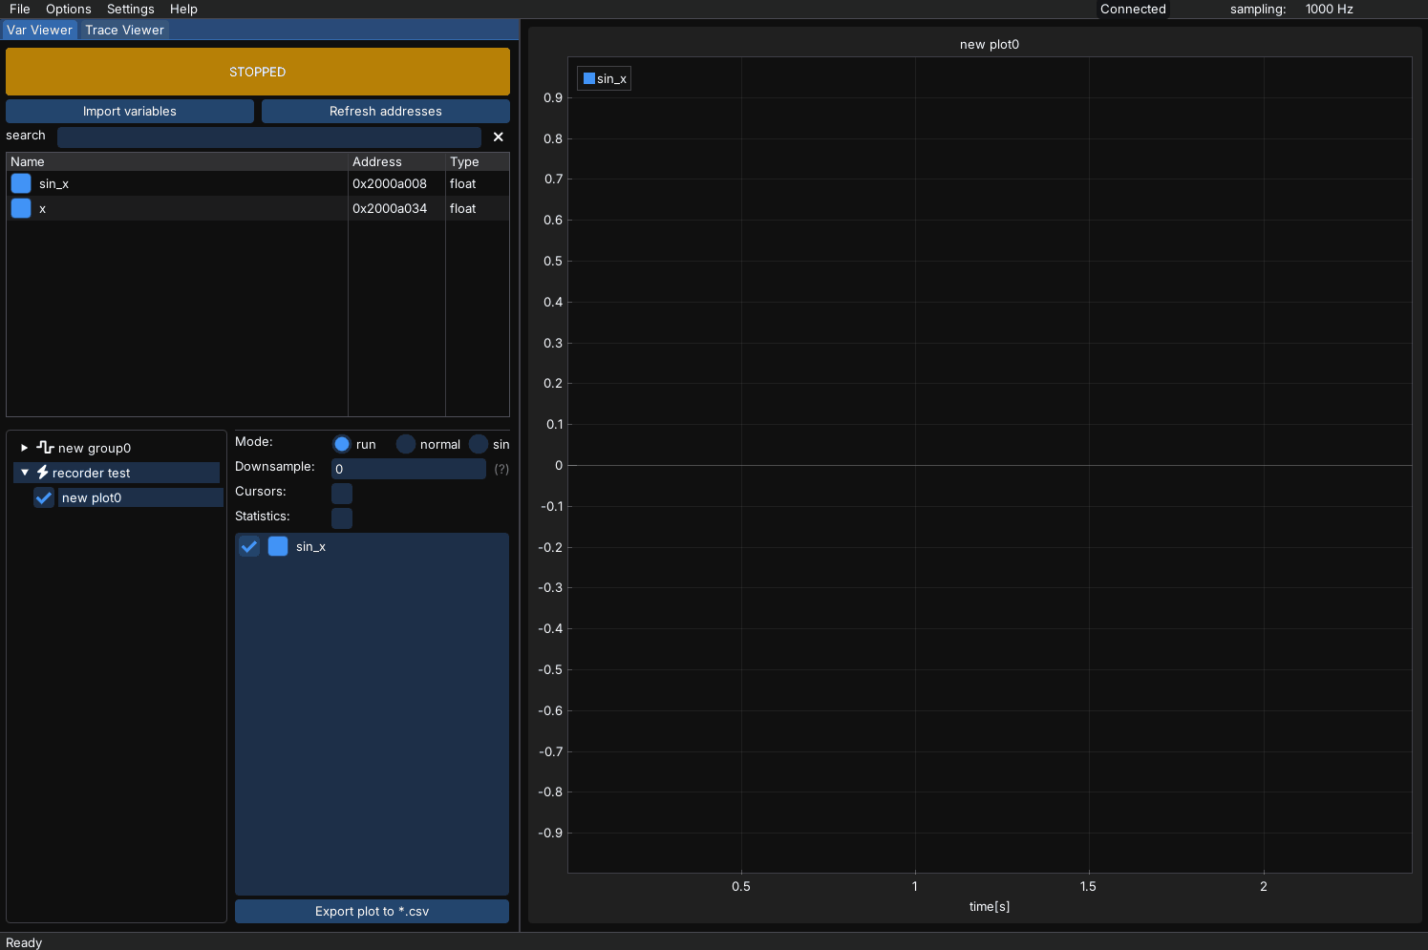The image size is (1428, 950).
Task: Click the lightning bolt icon beside recorder test
Action: (43, 473)
